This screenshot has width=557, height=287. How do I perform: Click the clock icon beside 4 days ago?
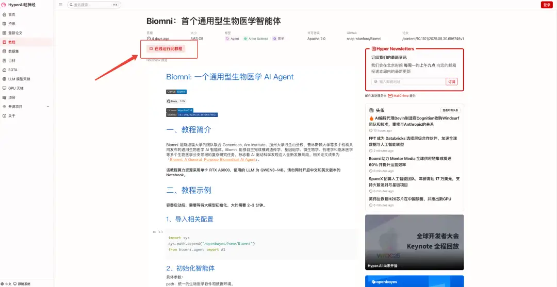(x=148, y=39)
